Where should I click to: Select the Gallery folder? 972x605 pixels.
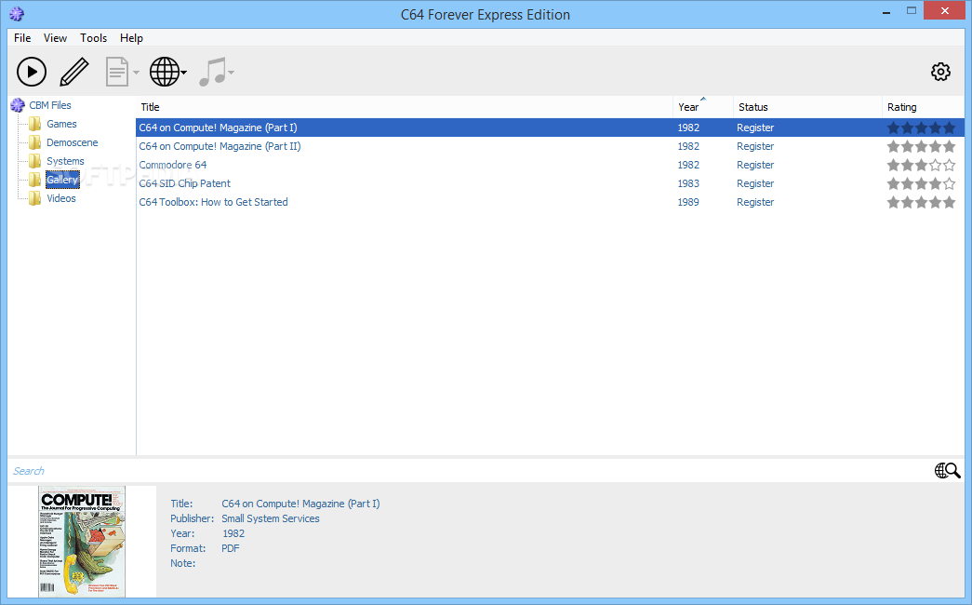[x=62, y=180]
